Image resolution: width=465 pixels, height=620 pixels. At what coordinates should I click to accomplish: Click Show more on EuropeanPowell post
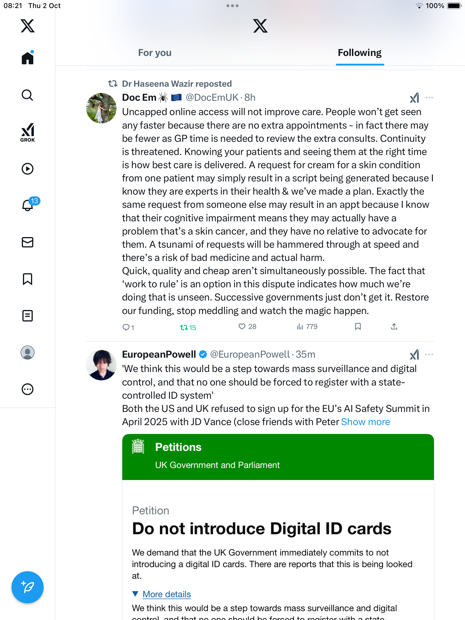click(365, 422)
